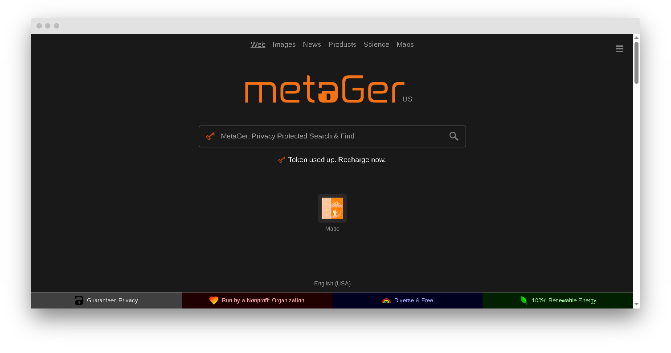The height and width of the screenshot is (353, 671).
Task: Open the Maps tile icon
Action: click(332, 208)
